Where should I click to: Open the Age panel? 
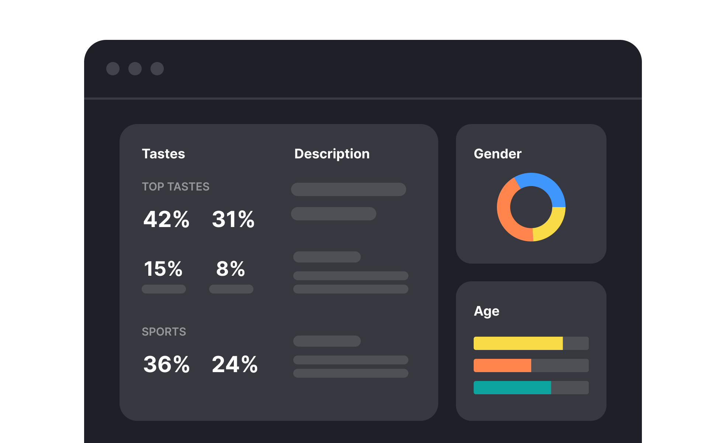[x=486, y=311]
